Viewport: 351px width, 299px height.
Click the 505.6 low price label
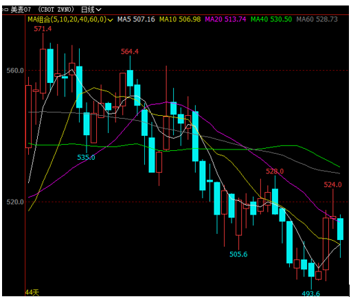click(238, 254)
